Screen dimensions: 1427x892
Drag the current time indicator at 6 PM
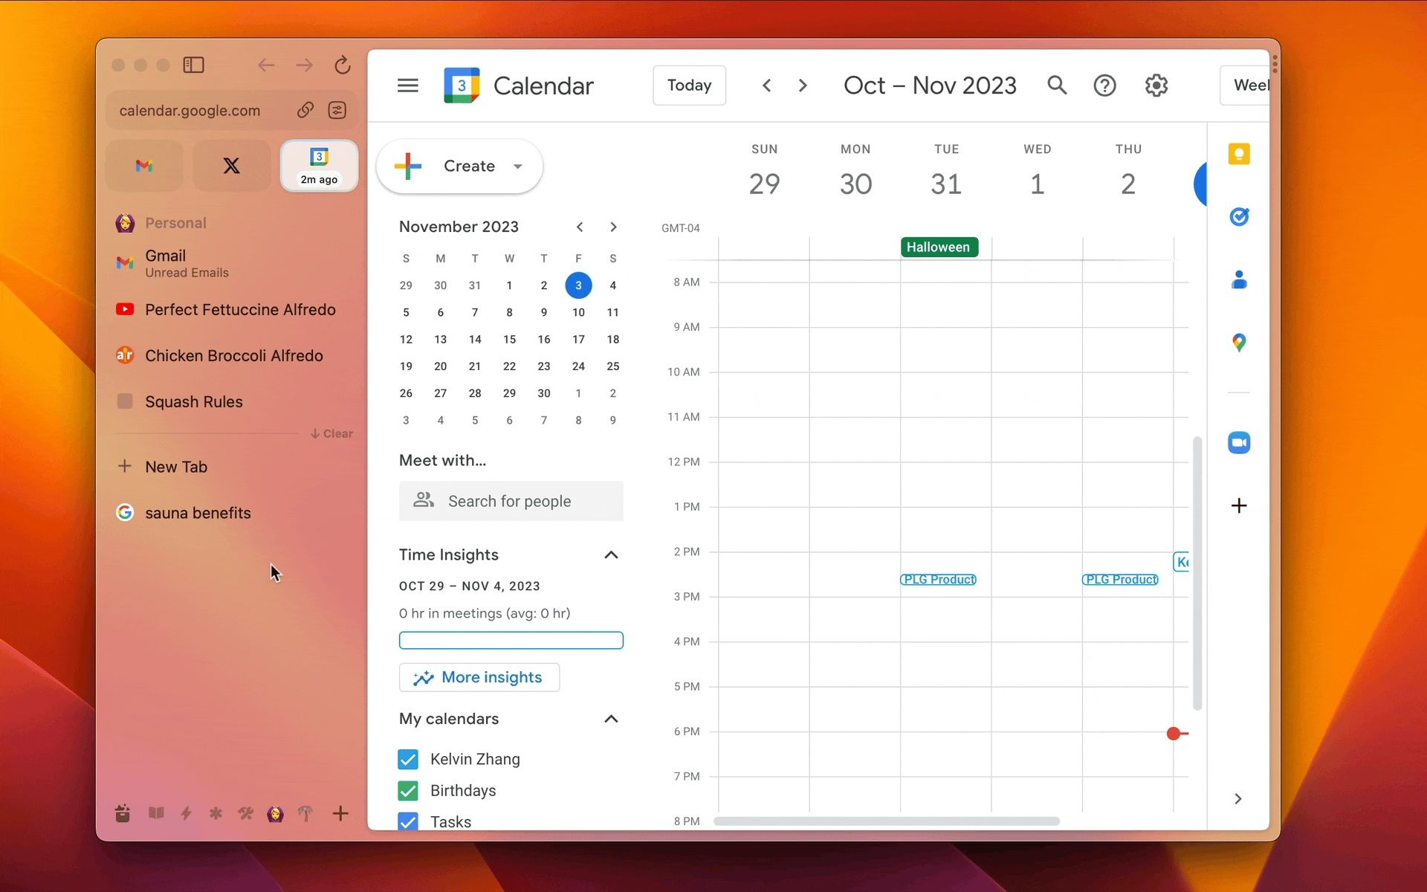(1172, 733)
